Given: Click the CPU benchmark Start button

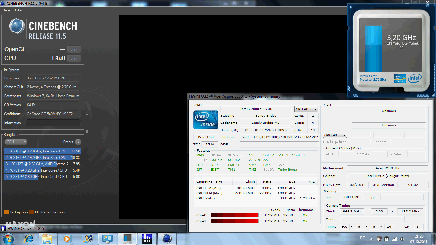Looking at the screenshot, I should [74, 58].
